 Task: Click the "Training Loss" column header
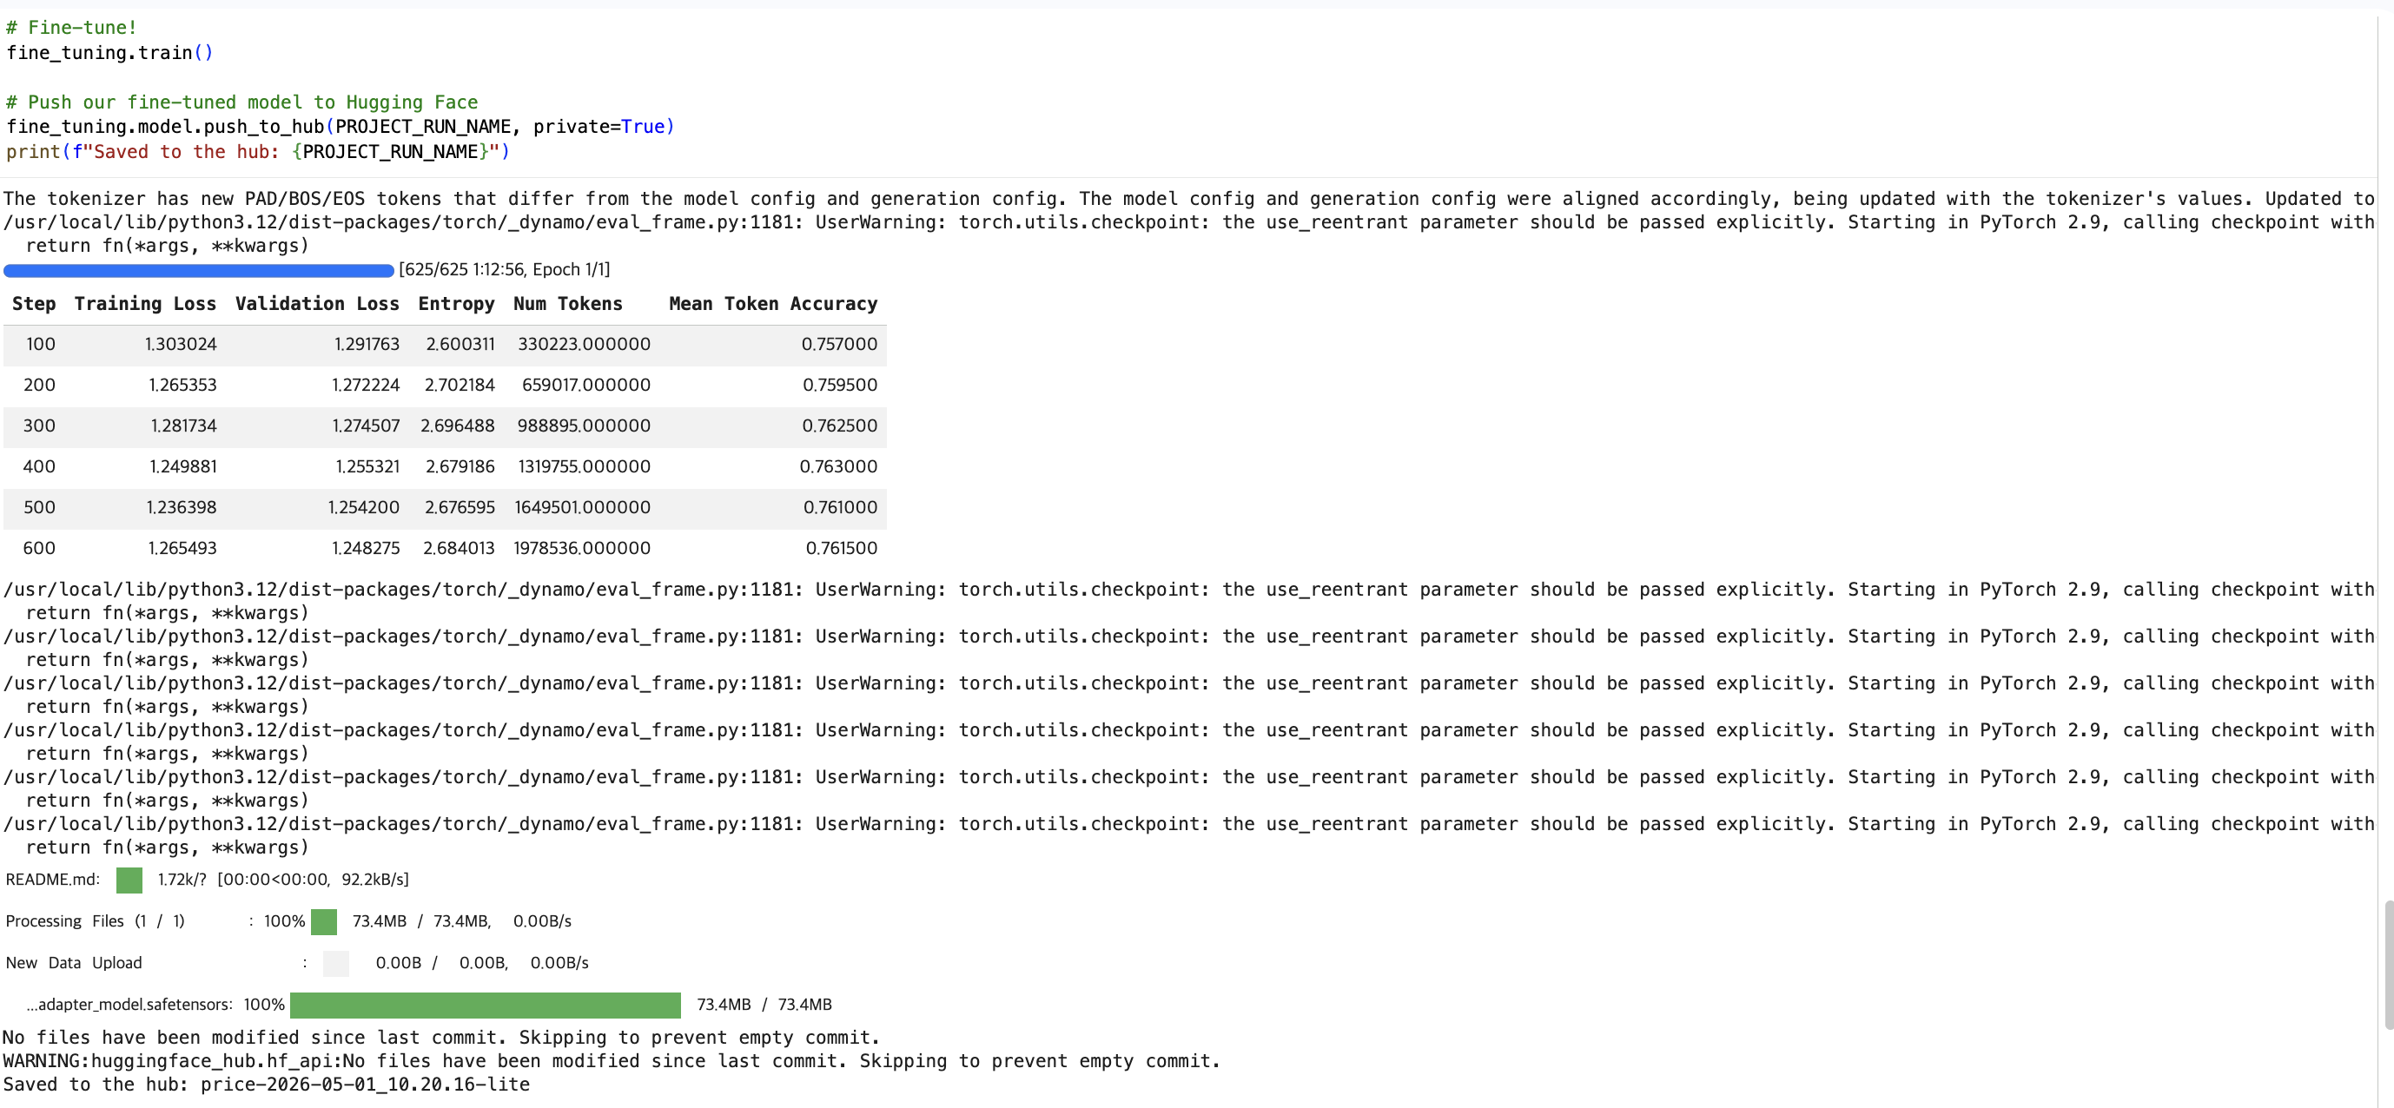pos(145,304)
